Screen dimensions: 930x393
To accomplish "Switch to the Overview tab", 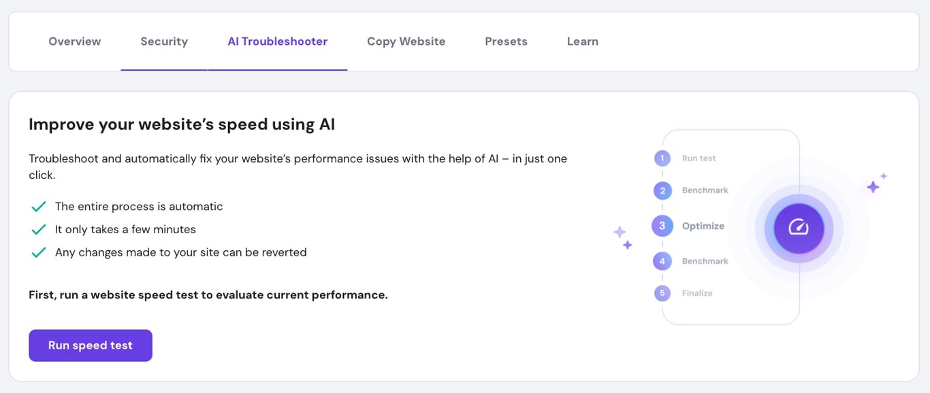I will [74, 41].
